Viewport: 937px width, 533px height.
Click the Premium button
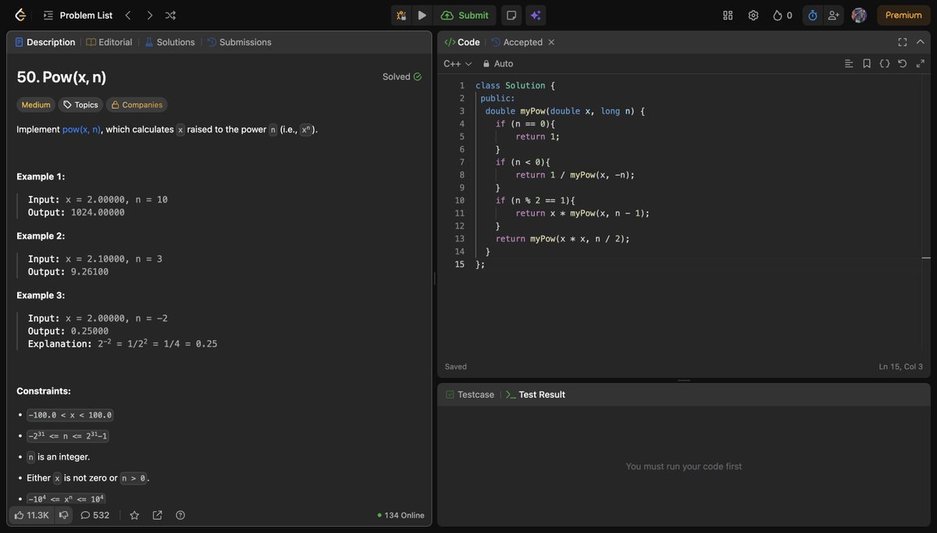[903, 15]
